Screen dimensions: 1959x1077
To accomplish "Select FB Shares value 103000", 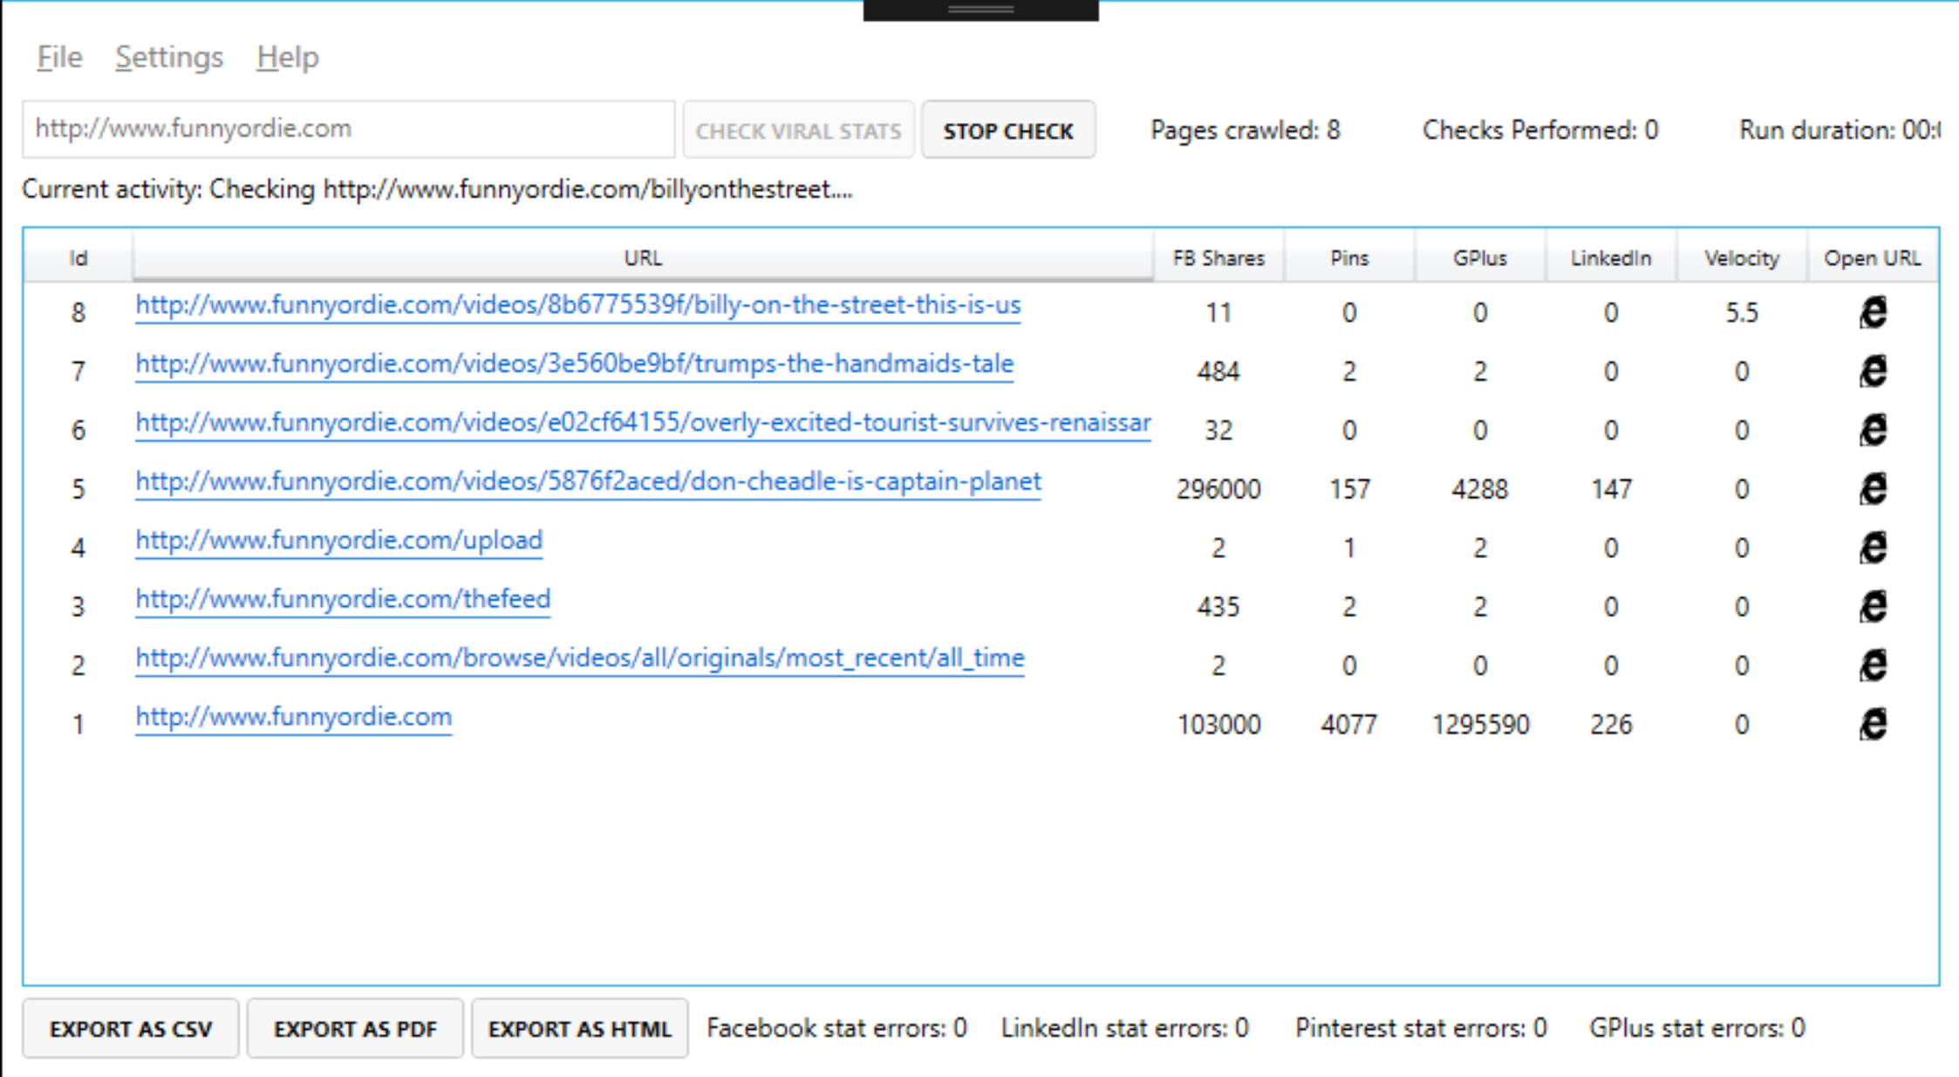I will click(x=1218, y=725).
